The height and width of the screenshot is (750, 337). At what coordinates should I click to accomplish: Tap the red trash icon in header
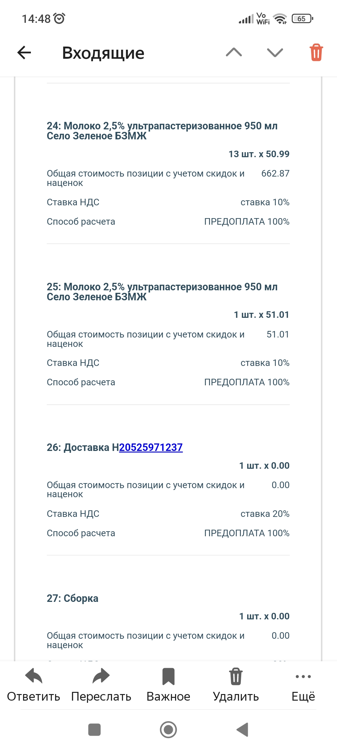316,52
